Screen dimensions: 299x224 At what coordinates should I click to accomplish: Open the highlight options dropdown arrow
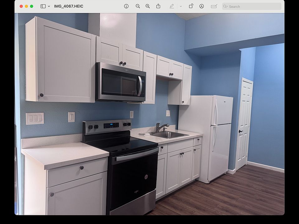coord(181,6)
